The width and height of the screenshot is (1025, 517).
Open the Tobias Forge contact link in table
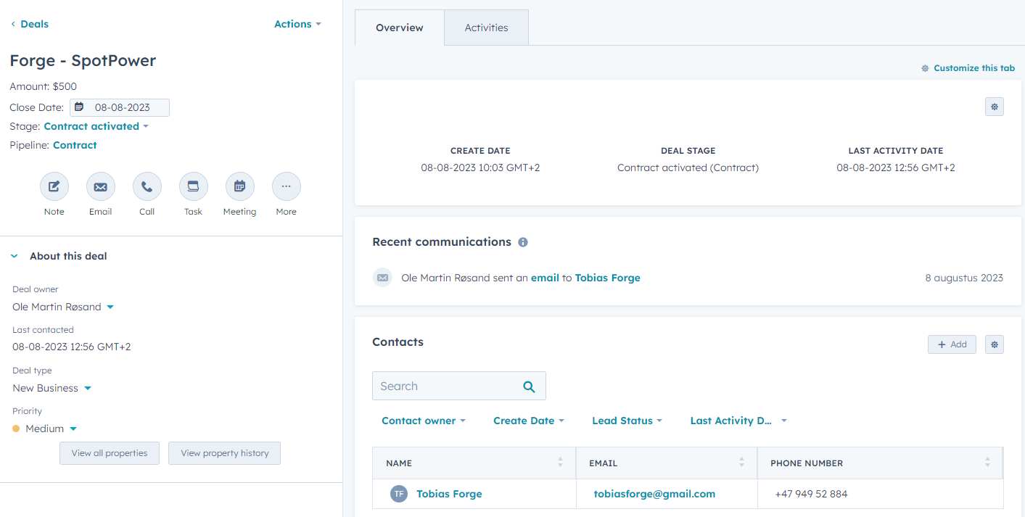449,494
